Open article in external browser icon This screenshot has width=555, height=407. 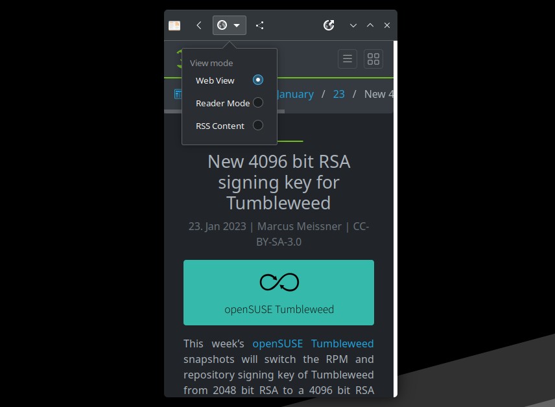point(329,25)
